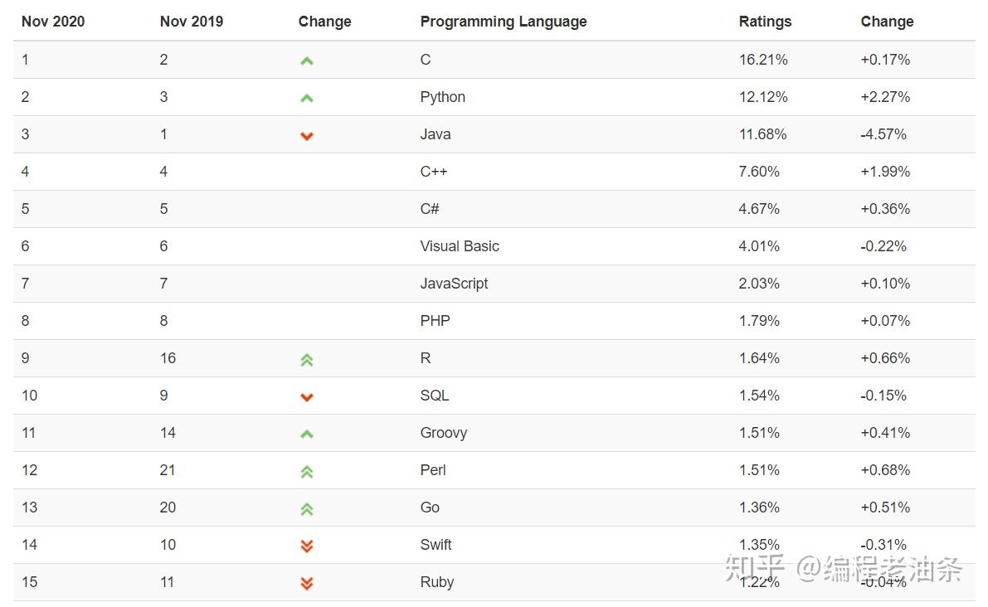The image size is (988, 607).
Task: Click the double green up arrow beside R
Action: pyautogui.click(x=306, y=359)
